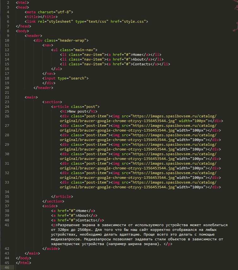Click line number 46 at the file end
Screen dimensions: 238x270
click(x=7, y=267)
